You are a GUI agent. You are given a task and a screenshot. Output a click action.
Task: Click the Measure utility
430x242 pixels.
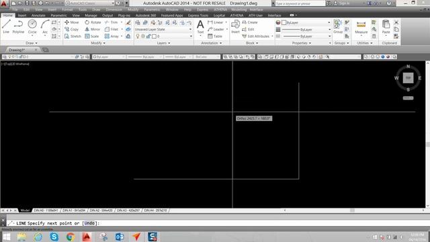click(x=361, y=28)
